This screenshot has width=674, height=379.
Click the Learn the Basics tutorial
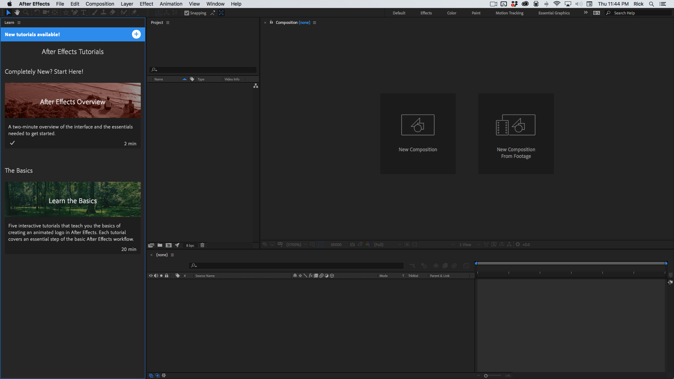73,200
